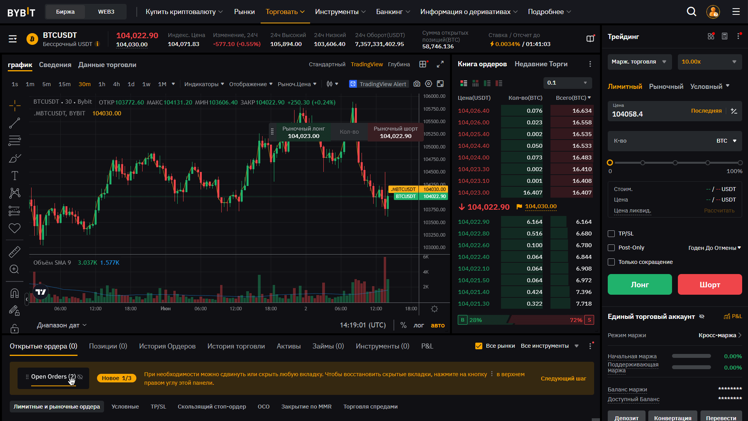Uncheck the Все рынки checkbox
This screenshot has width=748, height=421.
[479, 346]
